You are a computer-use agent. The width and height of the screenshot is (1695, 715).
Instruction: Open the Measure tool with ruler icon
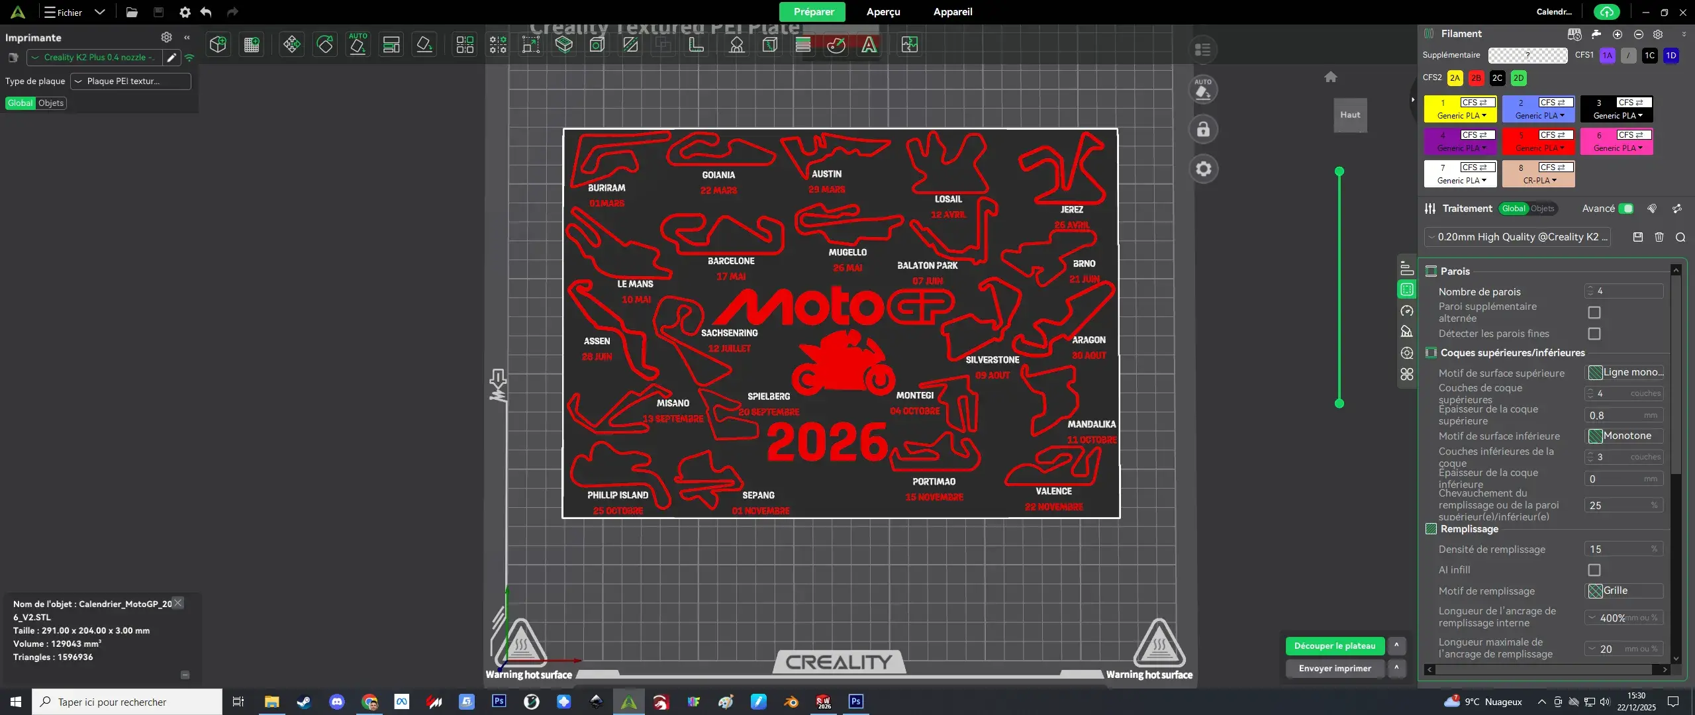pos(696,44)
